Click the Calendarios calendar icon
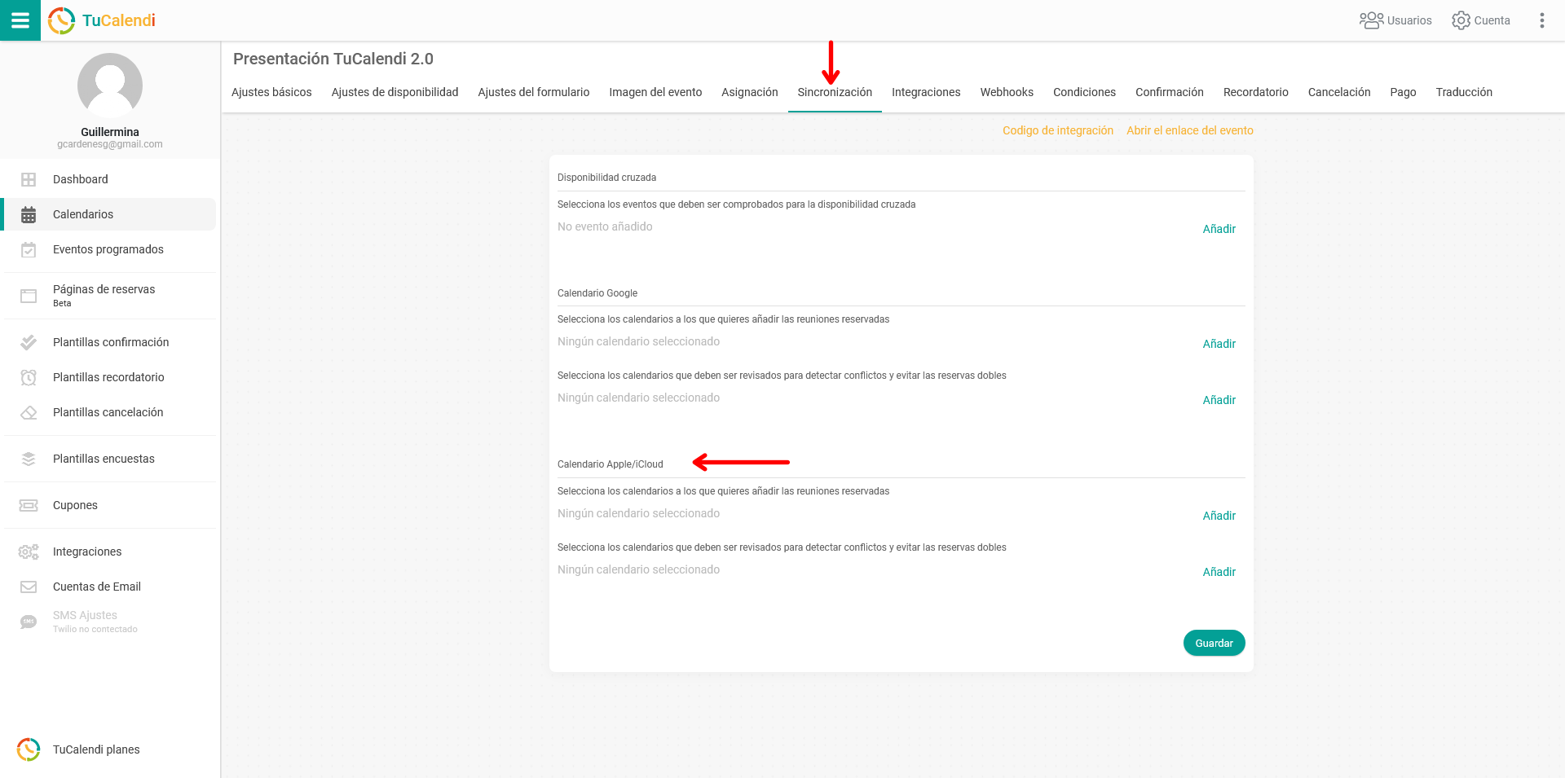This screenshot has height=778, width=1565. point(29,214)
